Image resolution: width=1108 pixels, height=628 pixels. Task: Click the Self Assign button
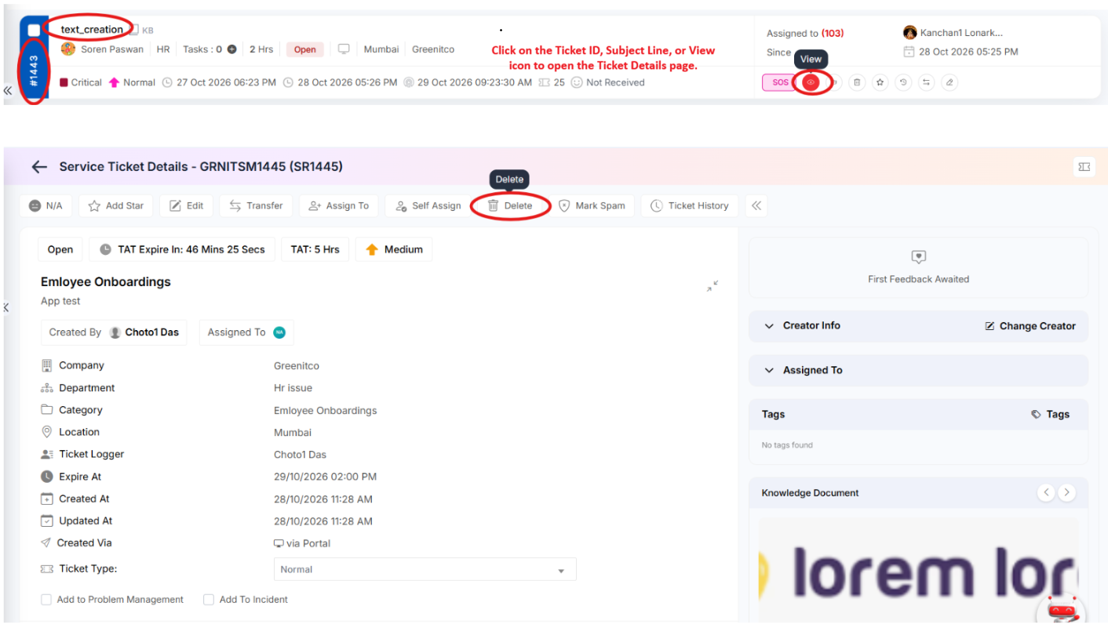coord(428,205)
